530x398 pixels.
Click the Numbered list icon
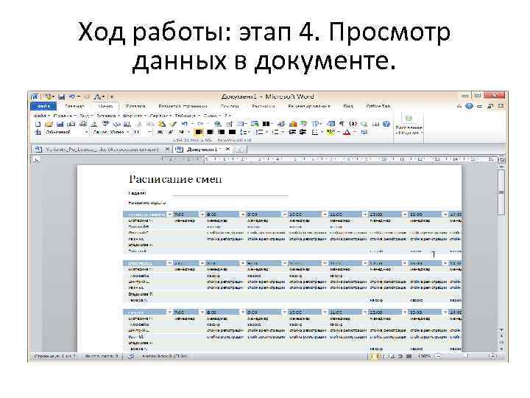click(x=259, y=132)
